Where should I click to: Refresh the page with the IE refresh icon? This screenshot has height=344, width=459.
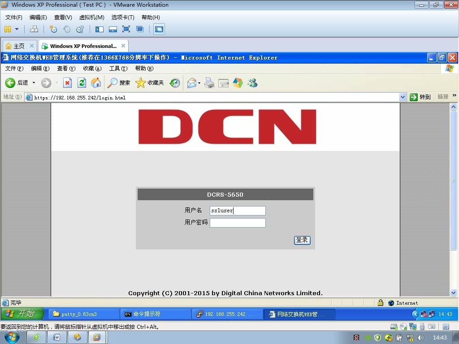[x=82, y=83]
